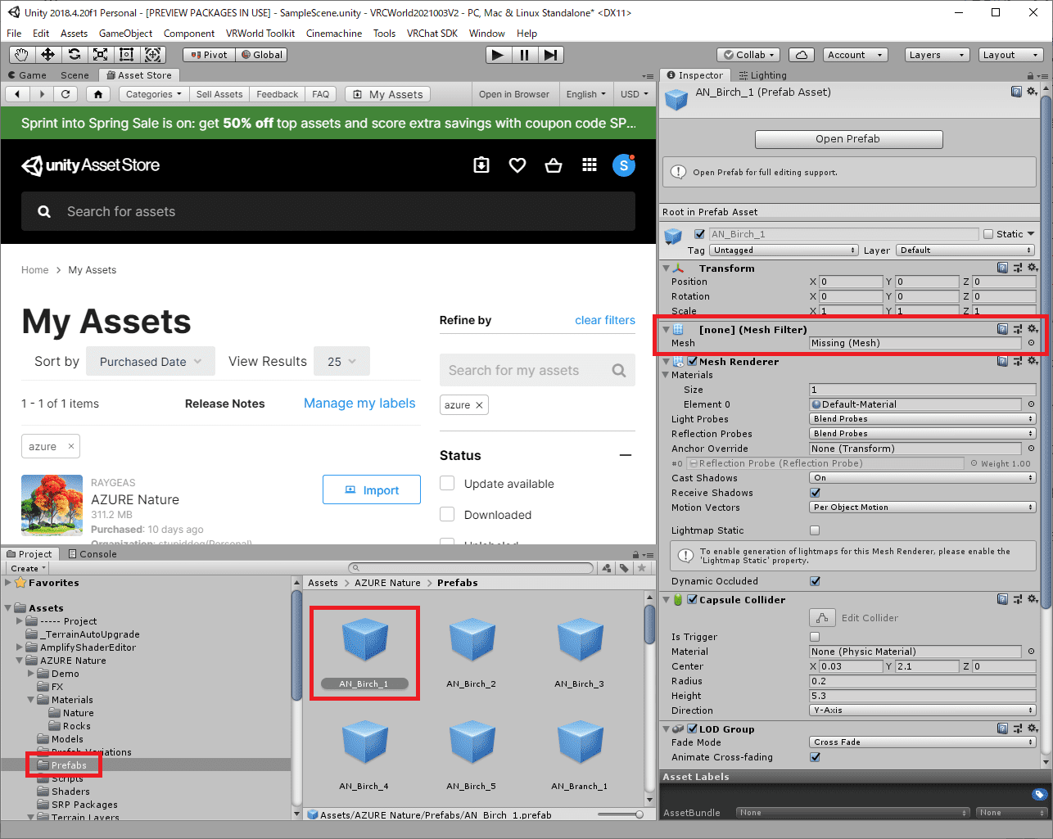Switch to the Lighting tab
1053x839 pixels.
[762, 75]
